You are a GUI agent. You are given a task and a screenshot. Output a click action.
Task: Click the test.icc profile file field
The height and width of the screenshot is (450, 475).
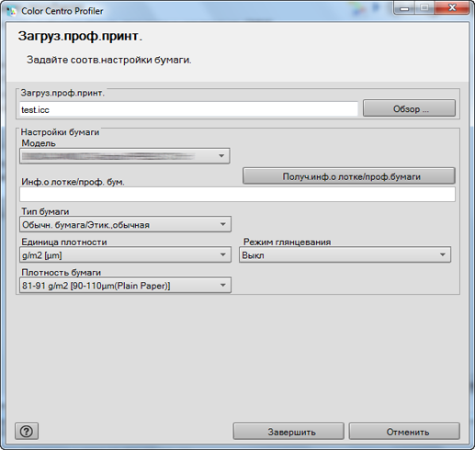click(188, 109)
